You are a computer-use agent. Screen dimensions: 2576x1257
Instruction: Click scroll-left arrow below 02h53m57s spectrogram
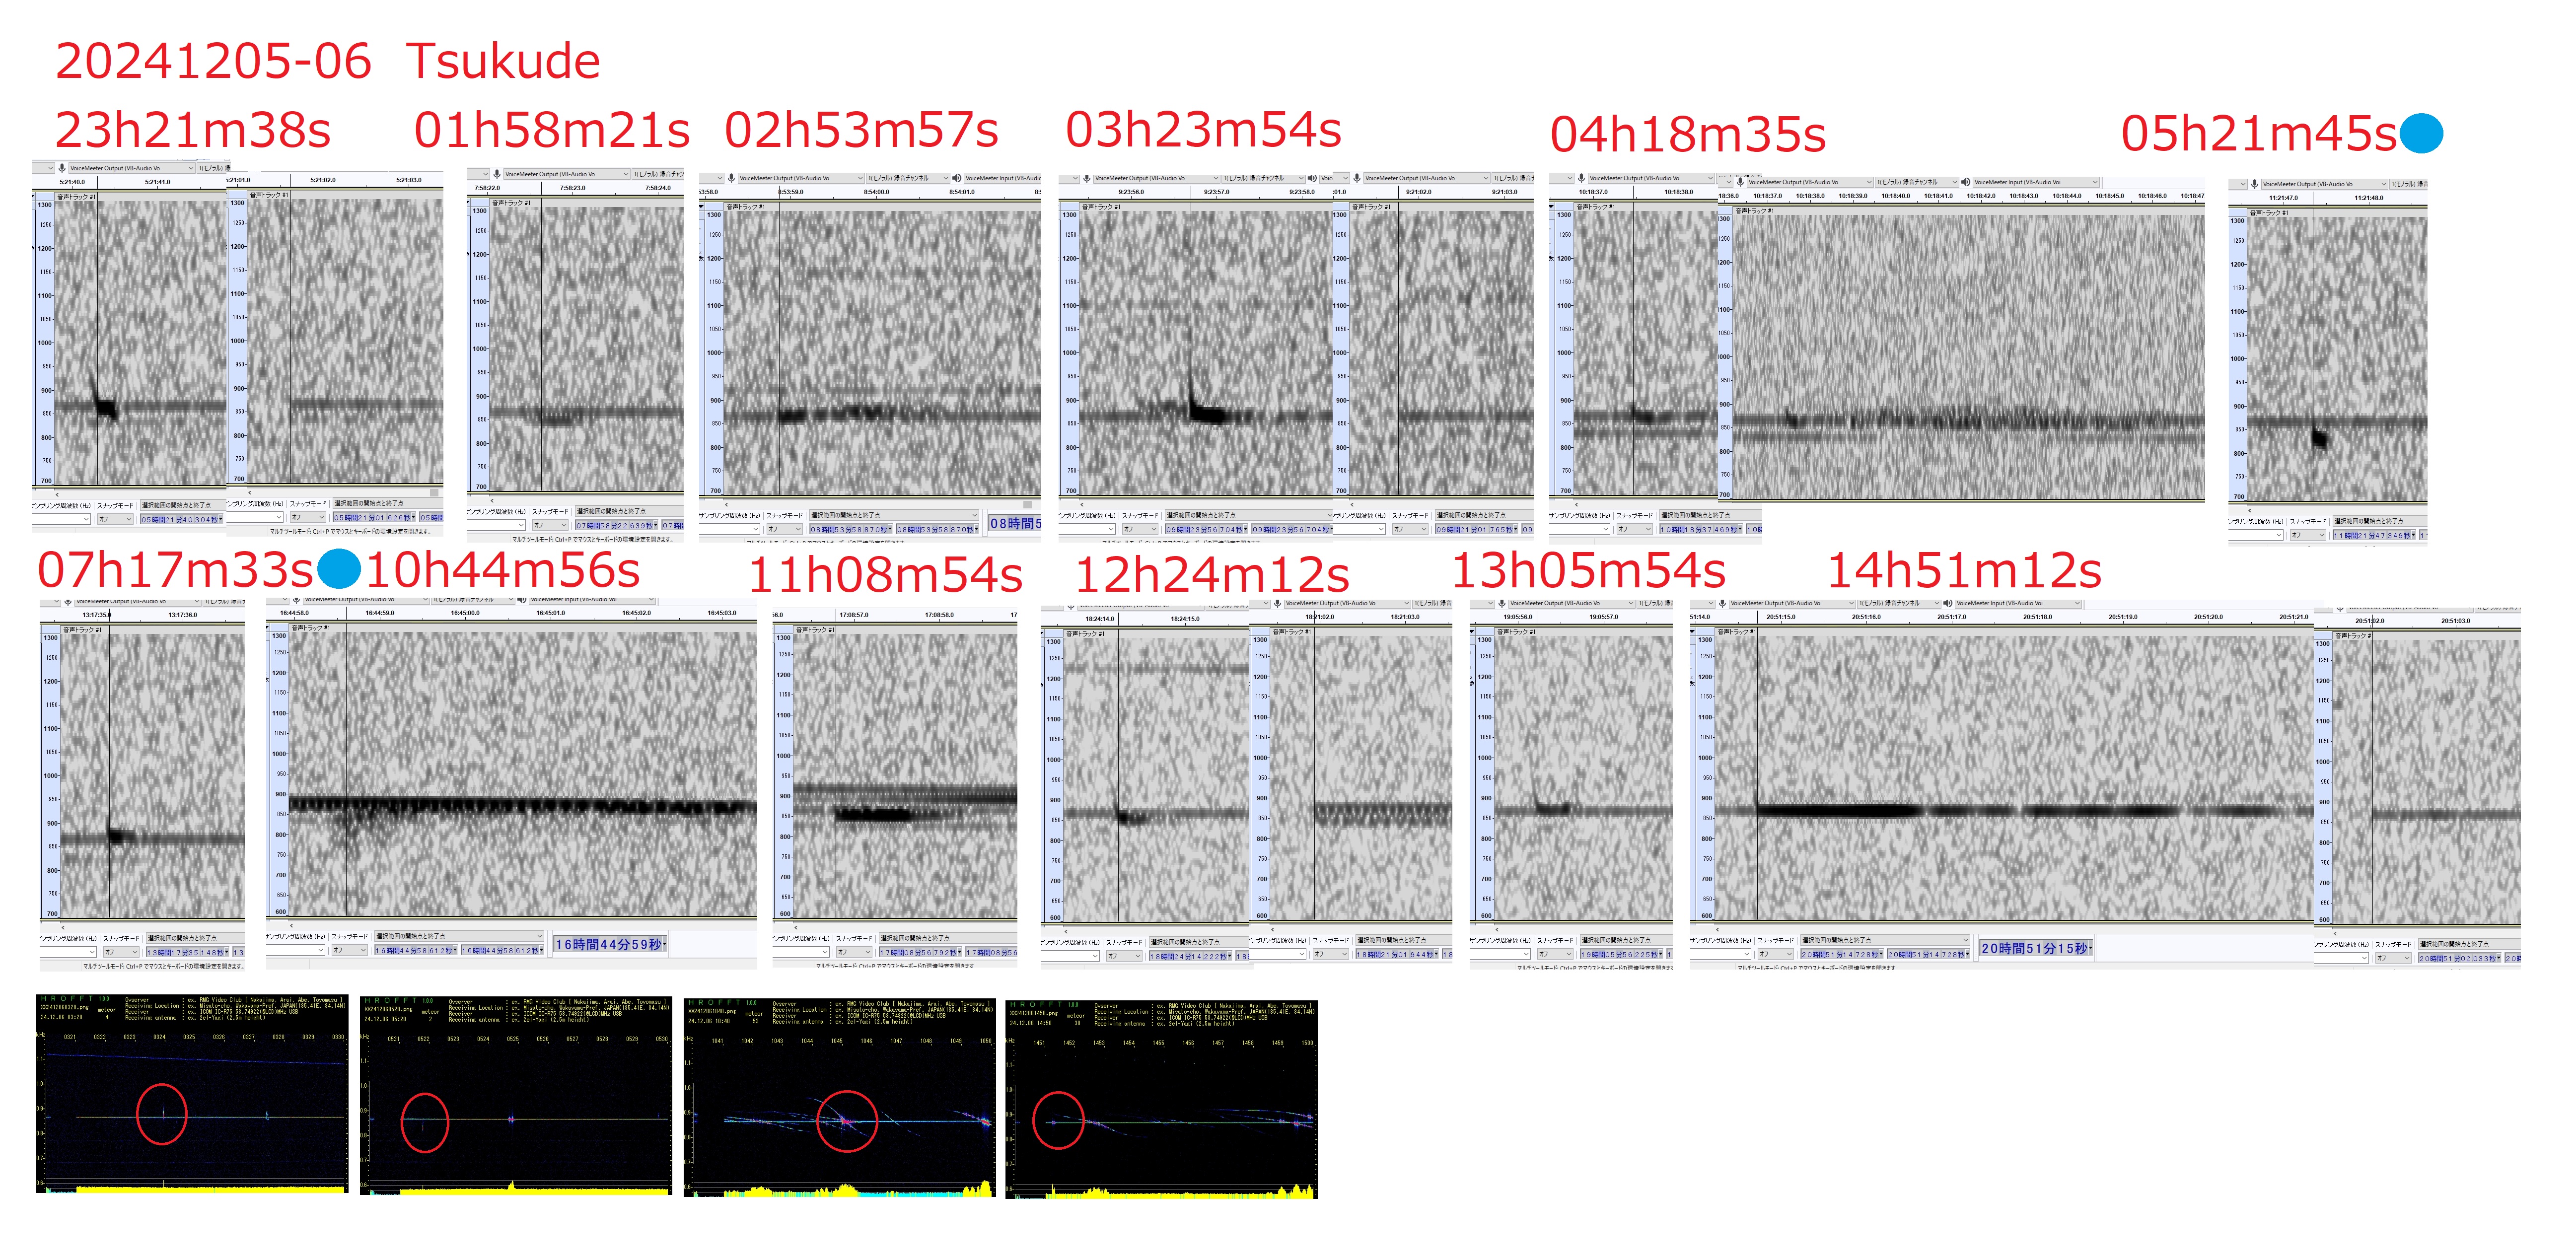(x=727, y=504)
